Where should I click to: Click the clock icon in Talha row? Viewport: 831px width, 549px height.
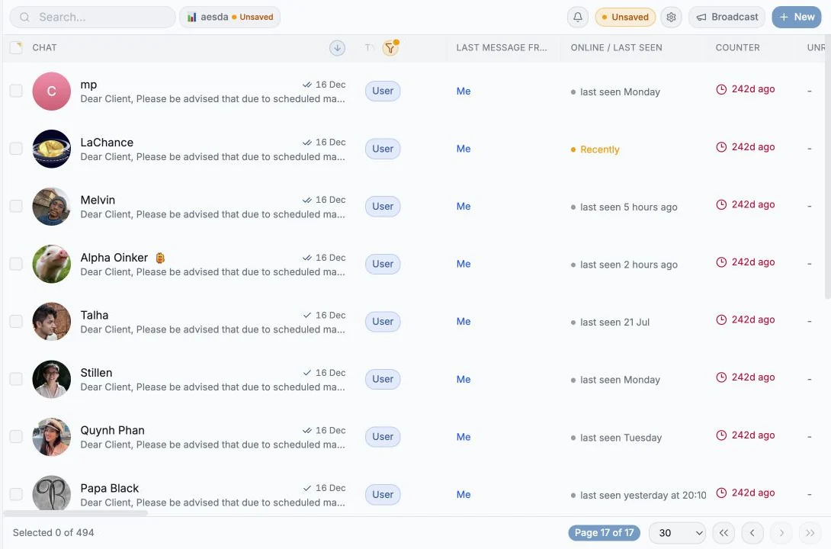click(x=721, y=320)
